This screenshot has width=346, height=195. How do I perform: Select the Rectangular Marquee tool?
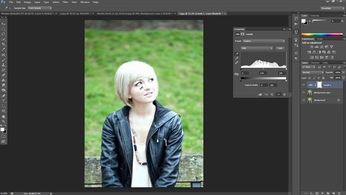point(3,29)
